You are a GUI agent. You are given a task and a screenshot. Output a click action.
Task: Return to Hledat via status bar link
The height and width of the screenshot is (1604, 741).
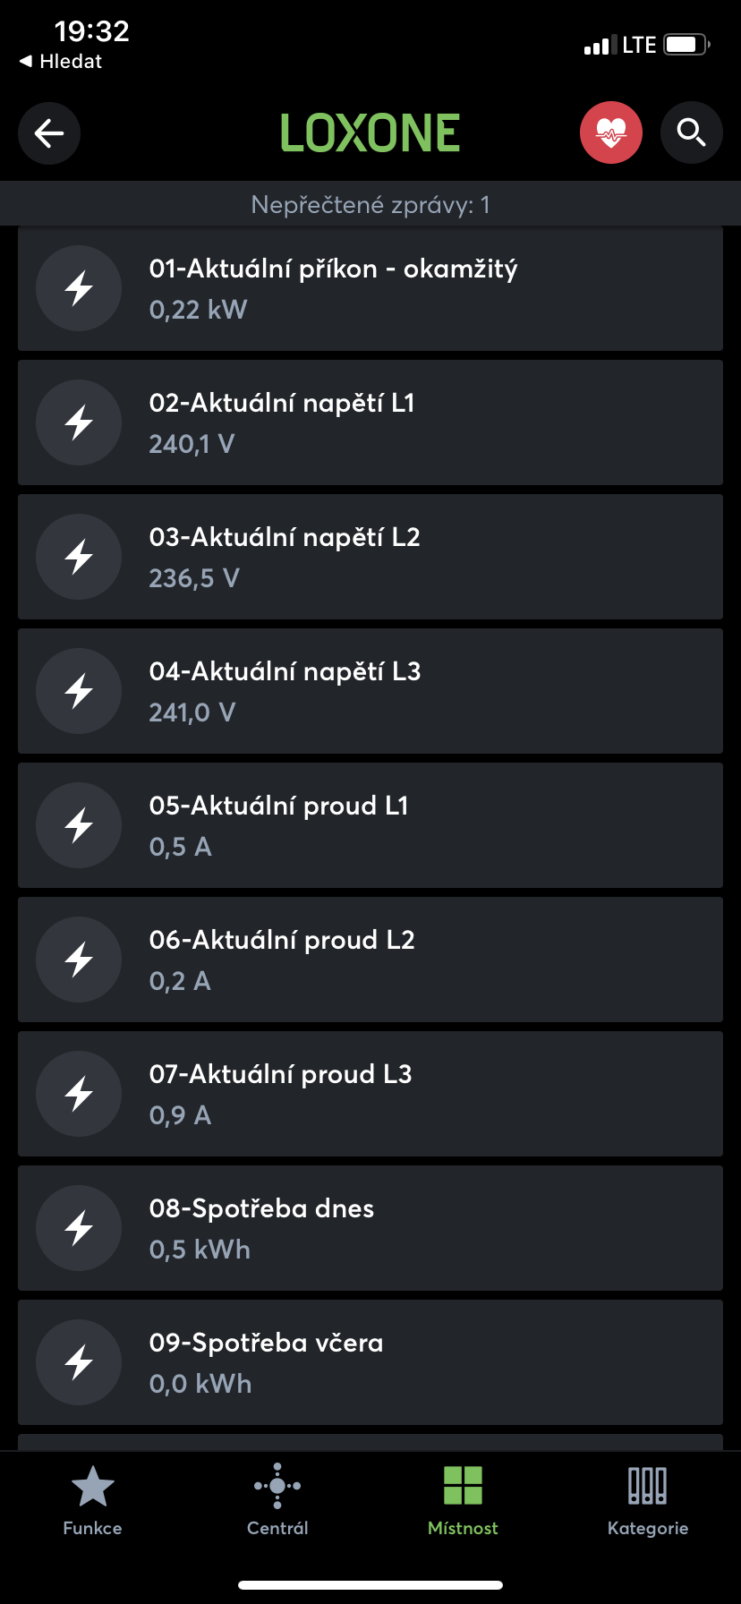point(61,62)
